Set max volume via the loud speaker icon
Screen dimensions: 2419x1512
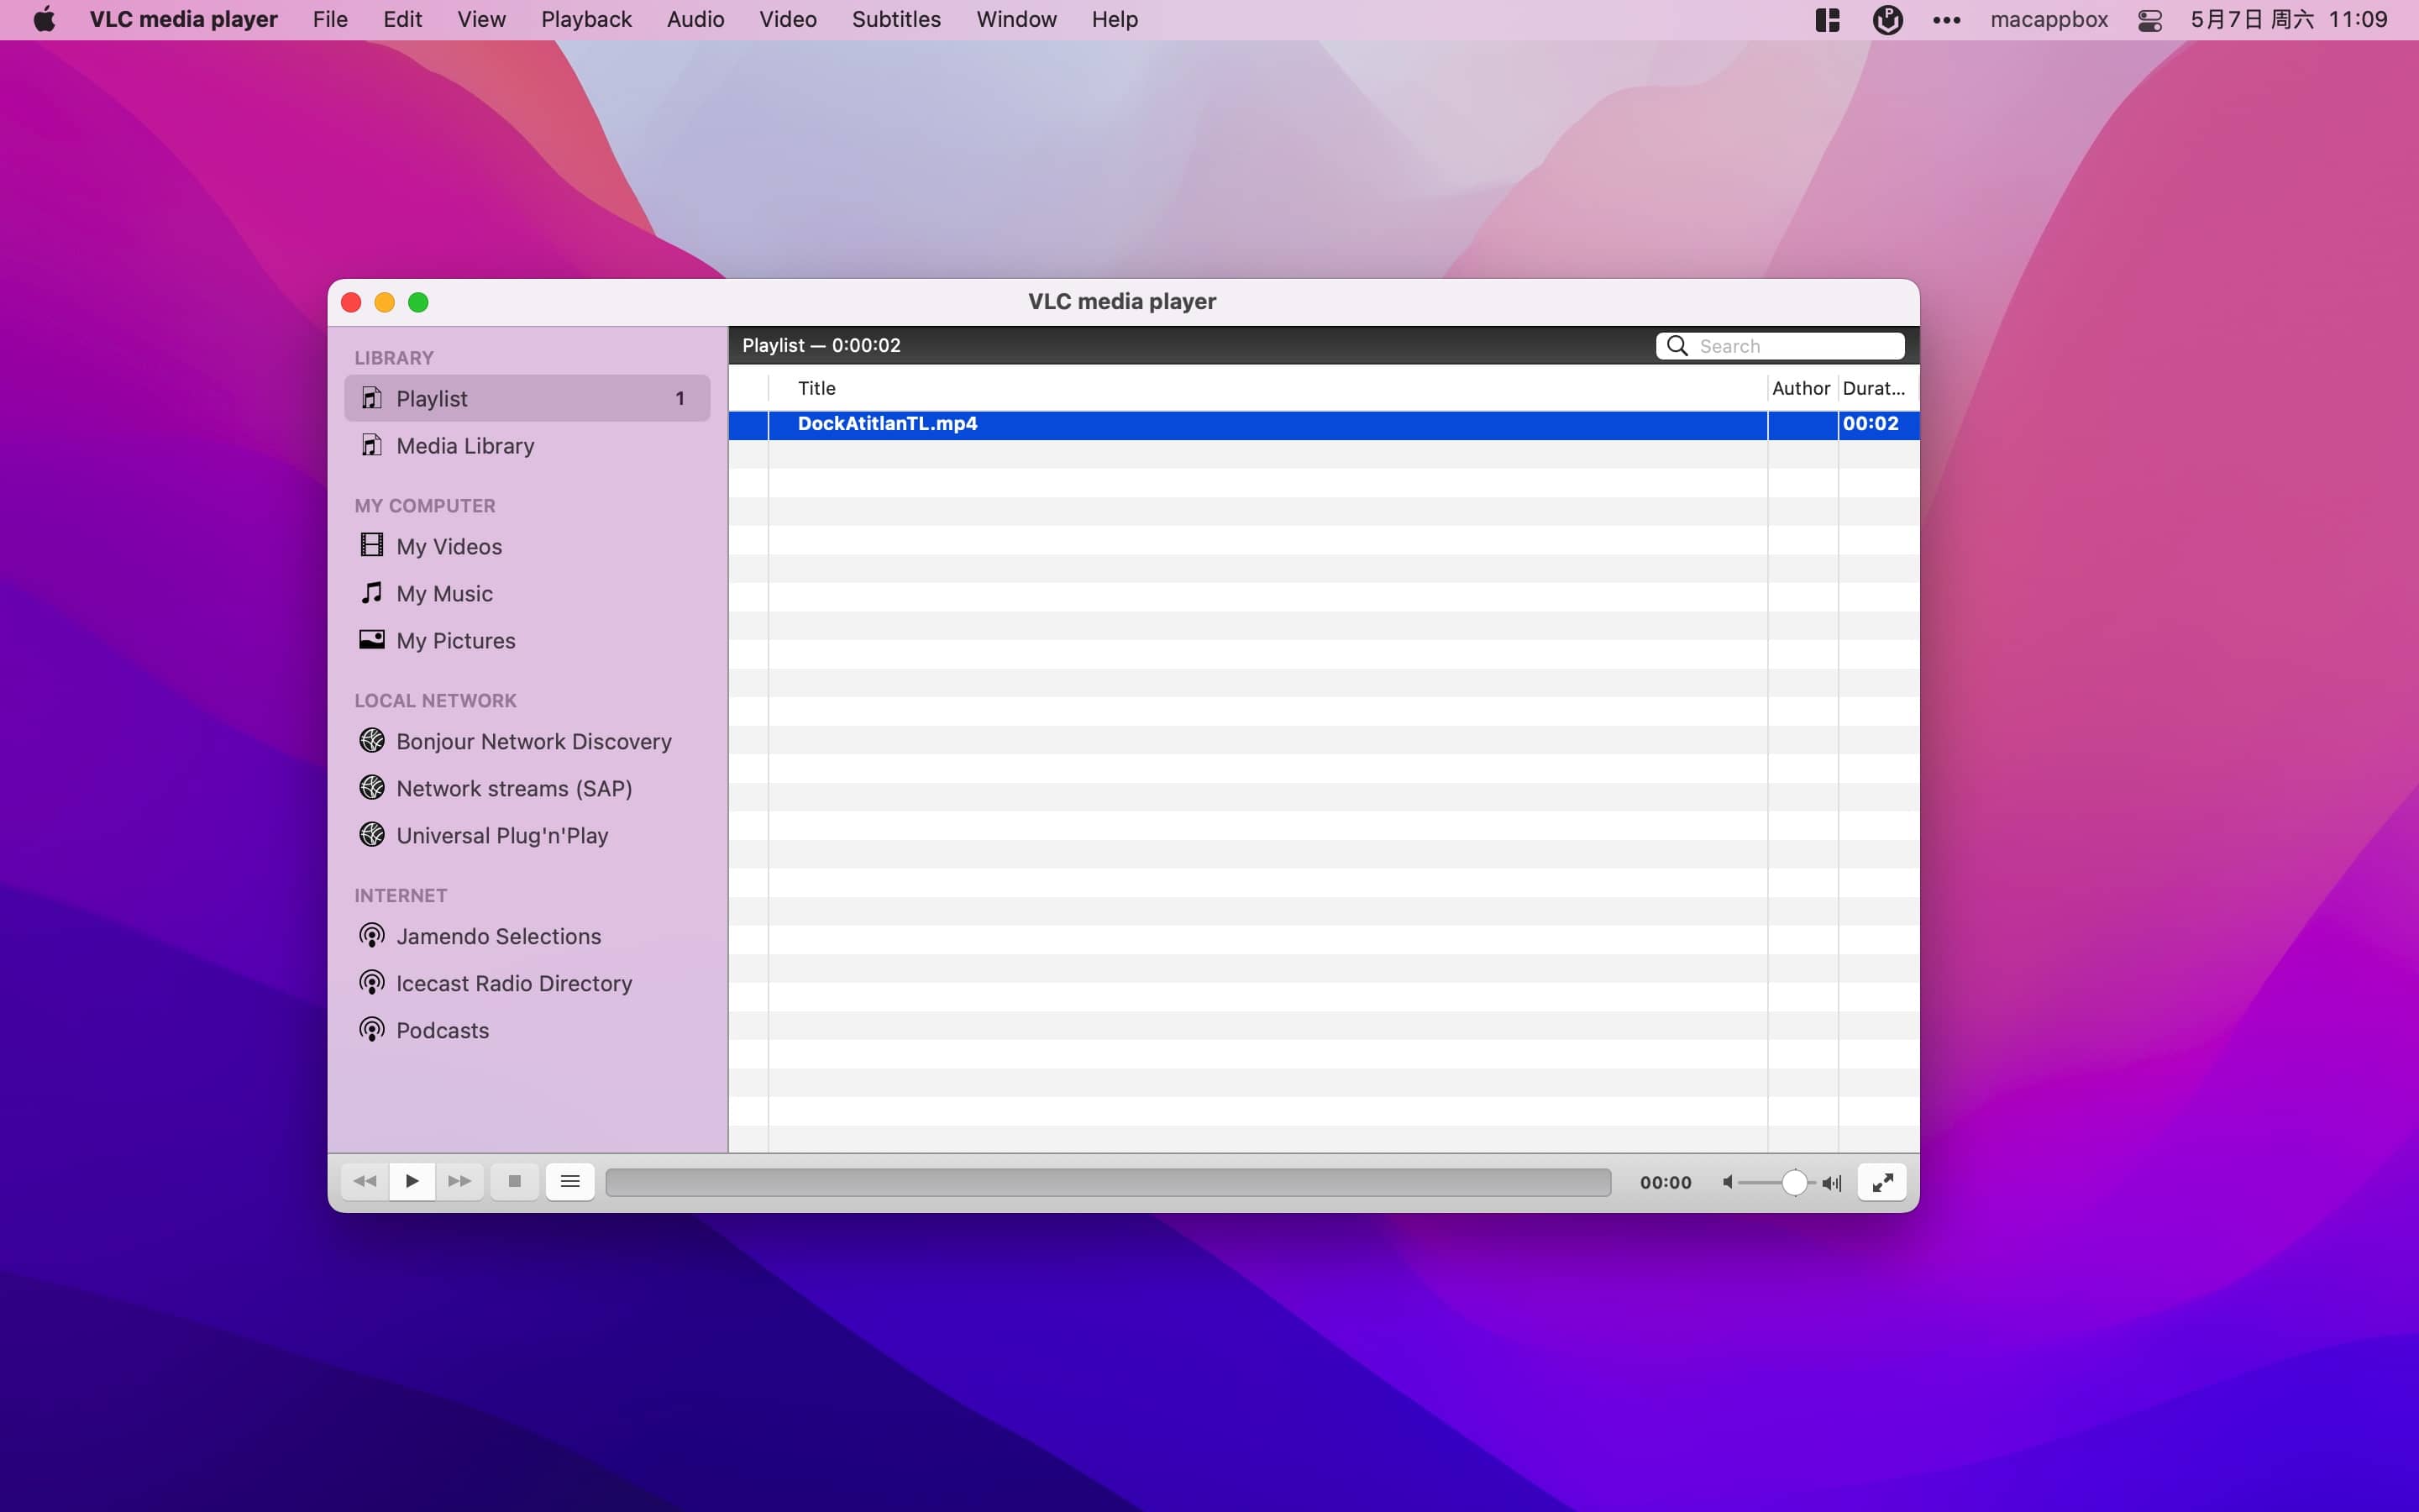point(1831,1183)
